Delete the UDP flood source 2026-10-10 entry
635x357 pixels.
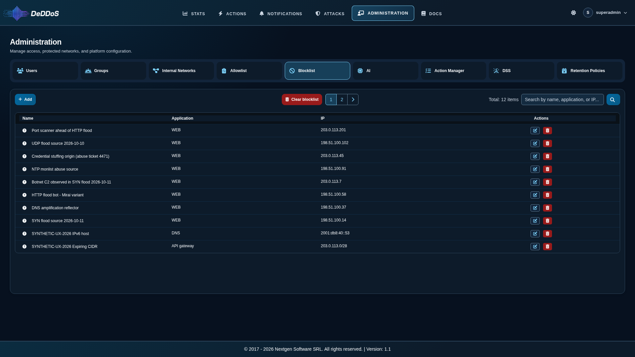point(547,143)
